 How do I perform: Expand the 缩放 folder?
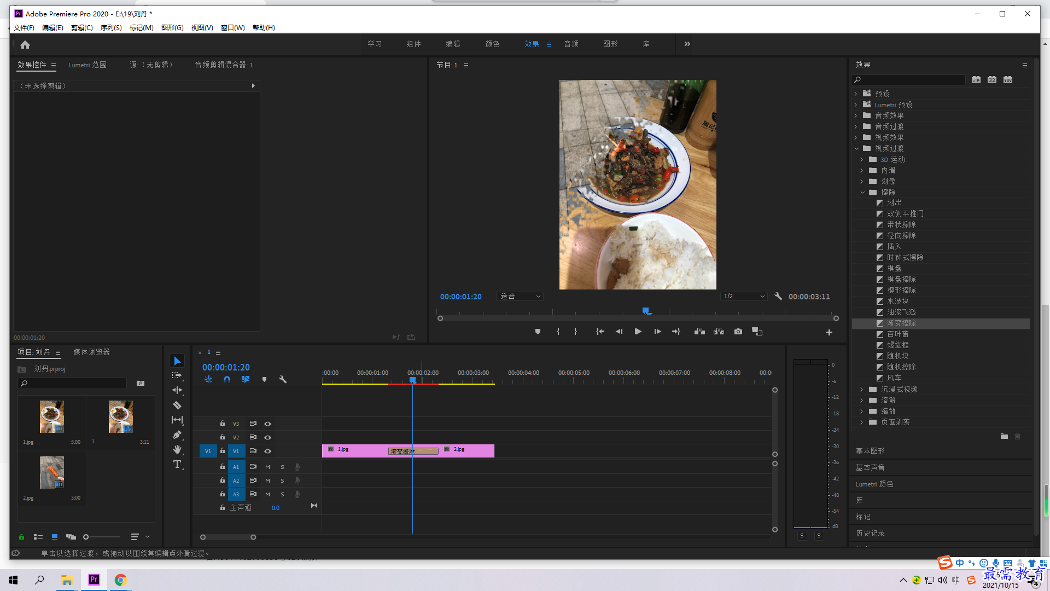click(862, 411)
